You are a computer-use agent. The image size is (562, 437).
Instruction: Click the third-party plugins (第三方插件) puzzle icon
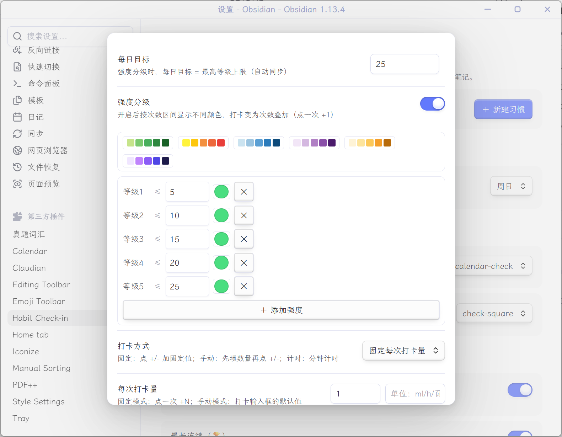17,216
